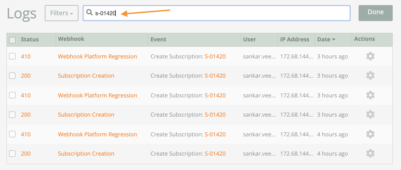Open the Filters dropdown
The image size is (401, 170).
click(62, 13)
